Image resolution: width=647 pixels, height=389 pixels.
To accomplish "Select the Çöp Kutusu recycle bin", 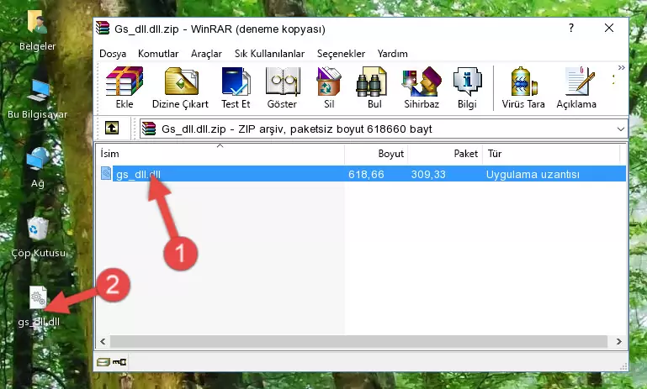I will click(x=38, y=238).
